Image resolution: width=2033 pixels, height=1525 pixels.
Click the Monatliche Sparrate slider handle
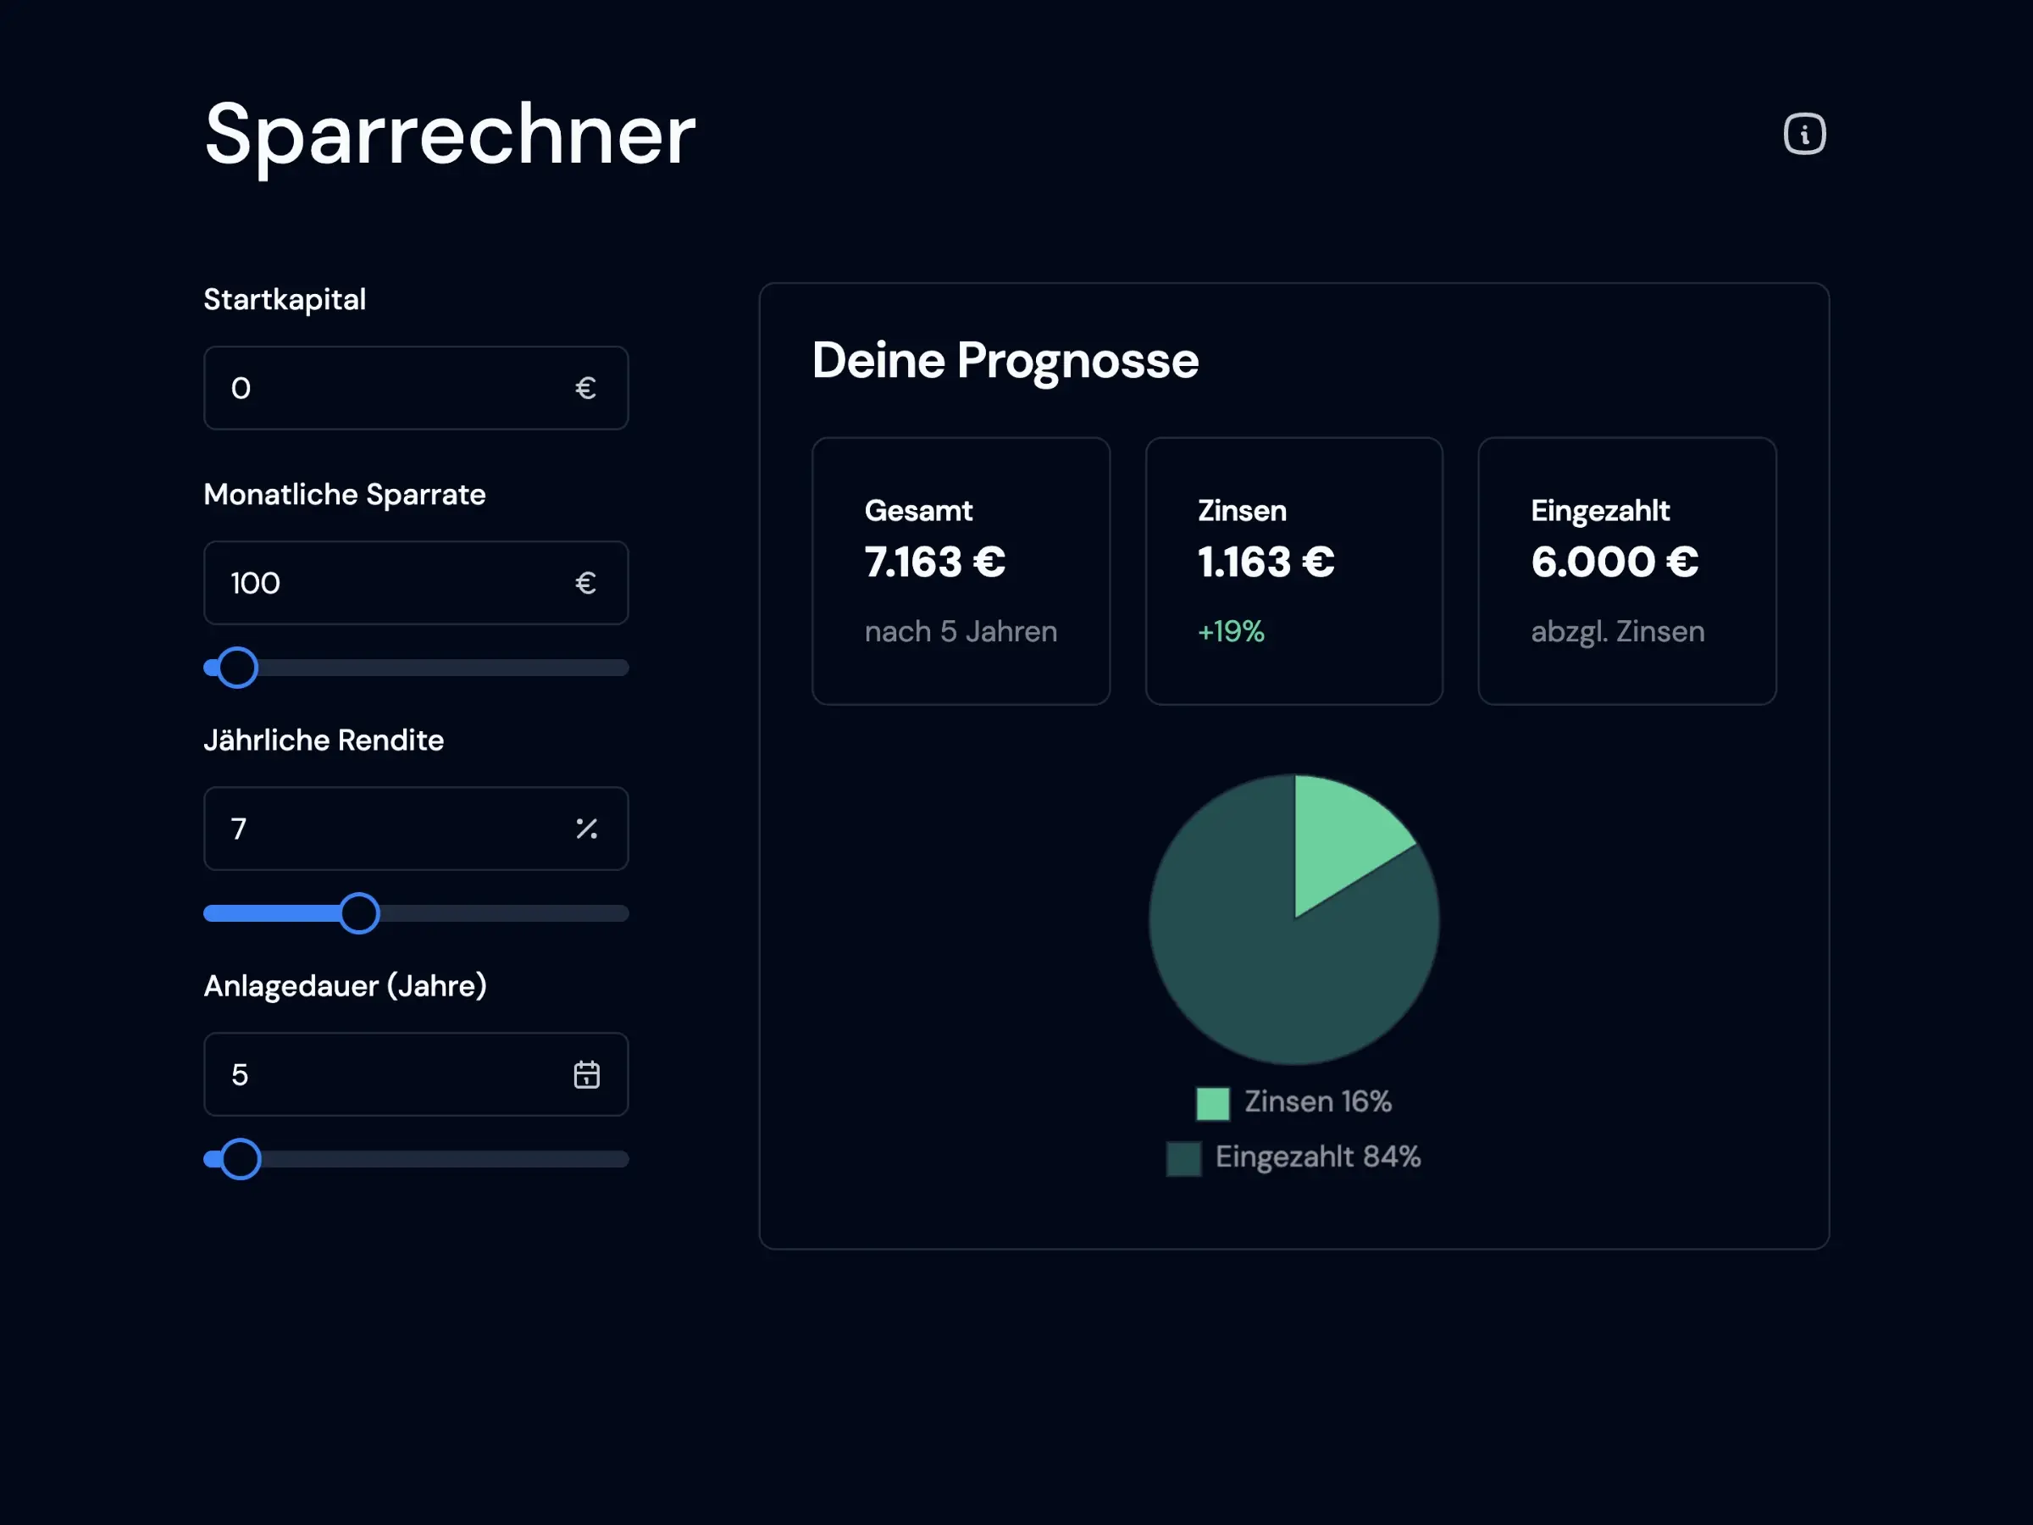(237, 668)
